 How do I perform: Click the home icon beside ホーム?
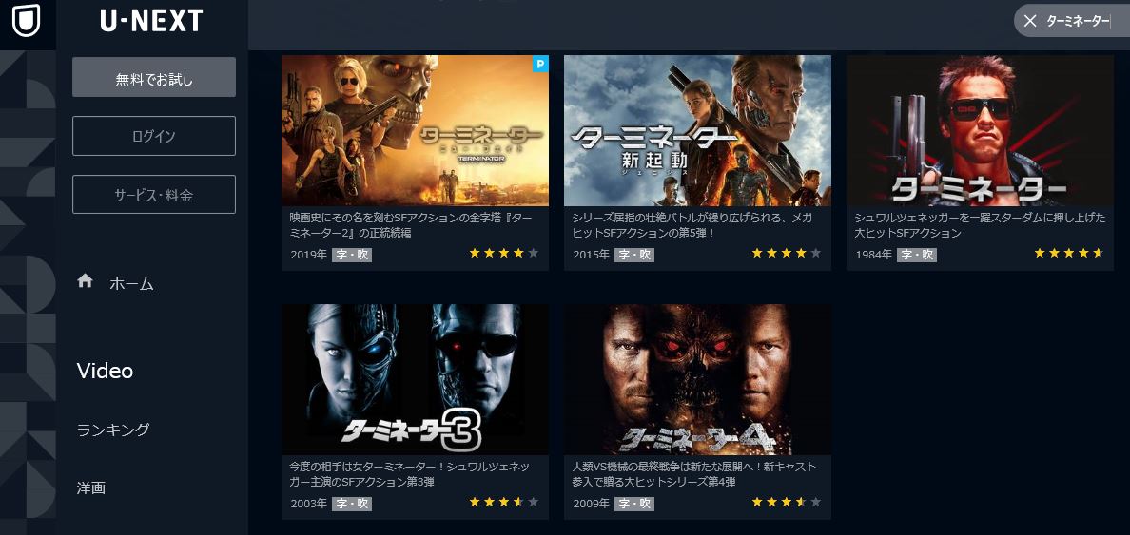(85, 281)
